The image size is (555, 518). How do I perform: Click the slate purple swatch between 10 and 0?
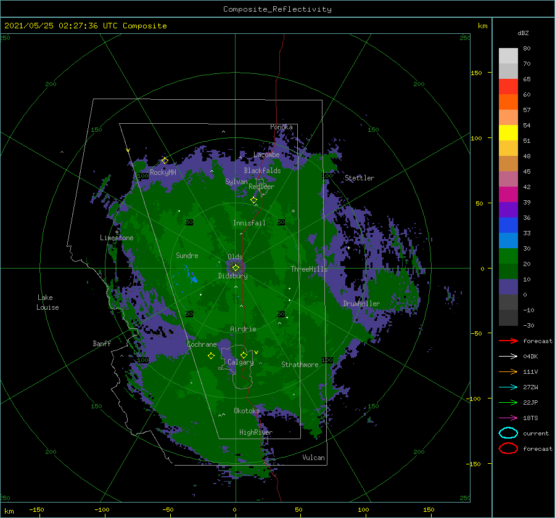[x=508, y=286]
